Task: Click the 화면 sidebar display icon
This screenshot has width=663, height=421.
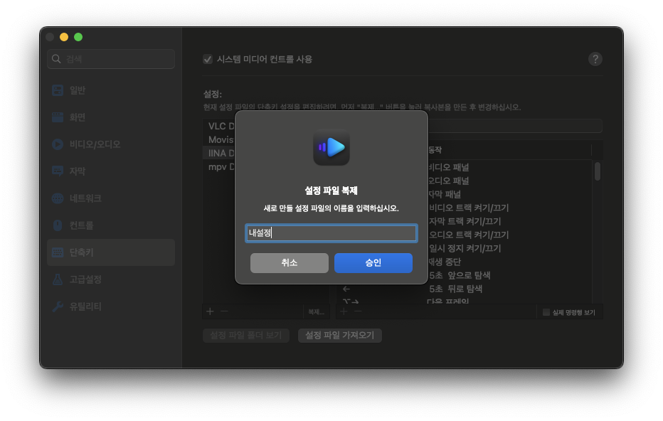Action: click(x=58, y=117)
